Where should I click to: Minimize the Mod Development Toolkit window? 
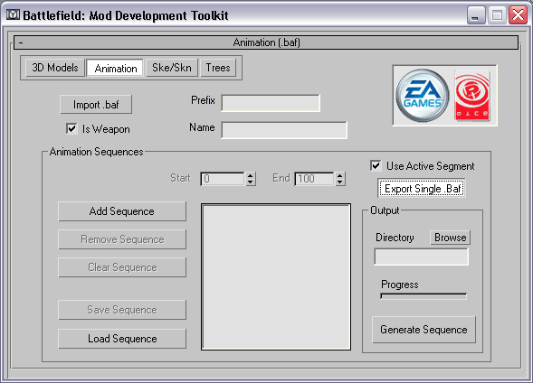pyautogui.click(x=476, y=15)
